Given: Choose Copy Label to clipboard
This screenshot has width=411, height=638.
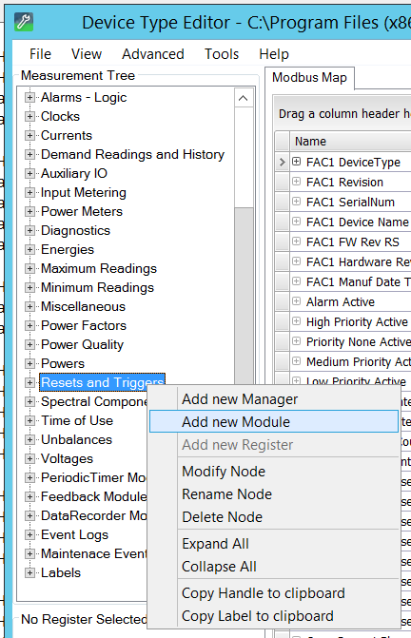Looking at the screenshot, I should pyautogui.click(x=274, y=615).
